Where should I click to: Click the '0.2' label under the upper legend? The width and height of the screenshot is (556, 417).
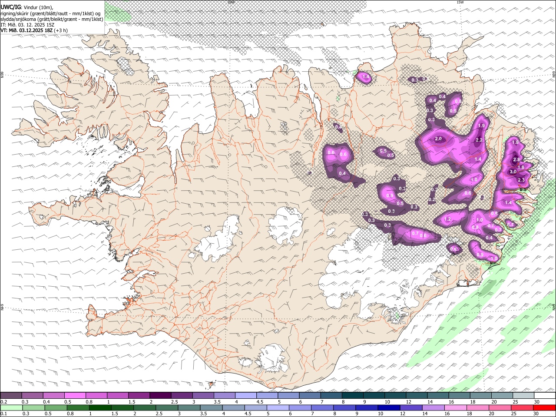3,402
